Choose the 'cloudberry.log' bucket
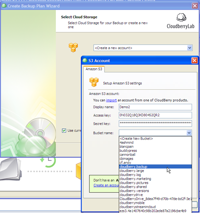The height and width of the screenshot is (213, 200). coord(155,175)
